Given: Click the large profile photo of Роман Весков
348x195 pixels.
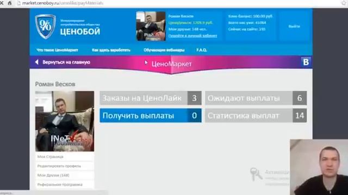Looking at the screenshot, I should pos(65,121).
